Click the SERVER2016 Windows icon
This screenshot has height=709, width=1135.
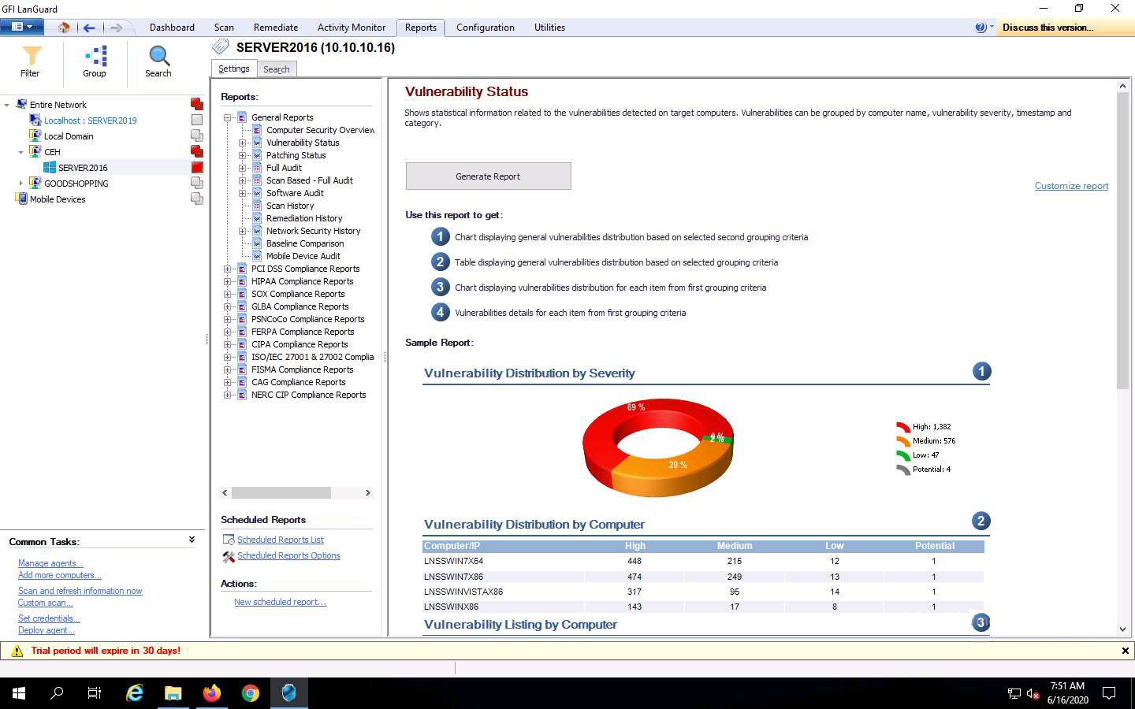[50, 167]
